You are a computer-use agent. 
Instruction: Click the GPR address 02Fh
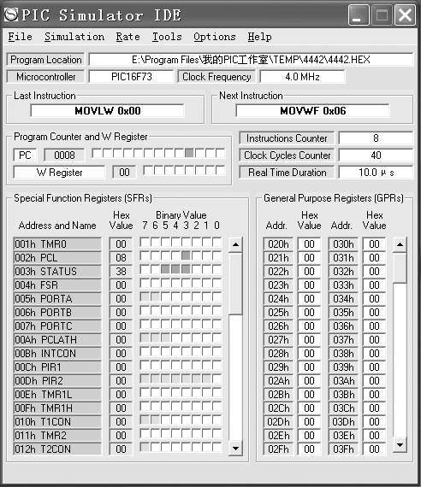278,449
